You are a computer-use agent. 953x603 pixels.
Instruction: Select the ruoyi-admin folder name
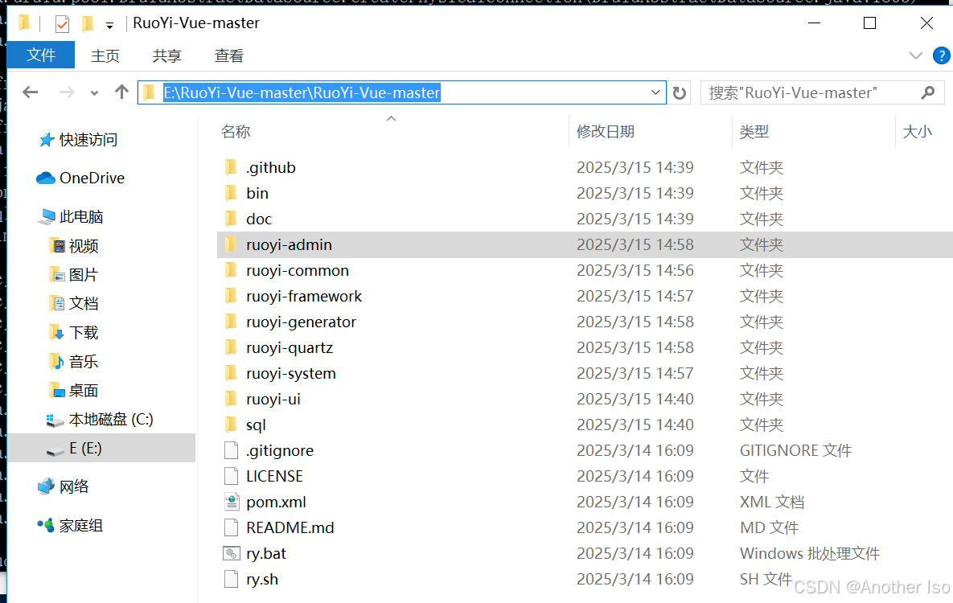289,244
